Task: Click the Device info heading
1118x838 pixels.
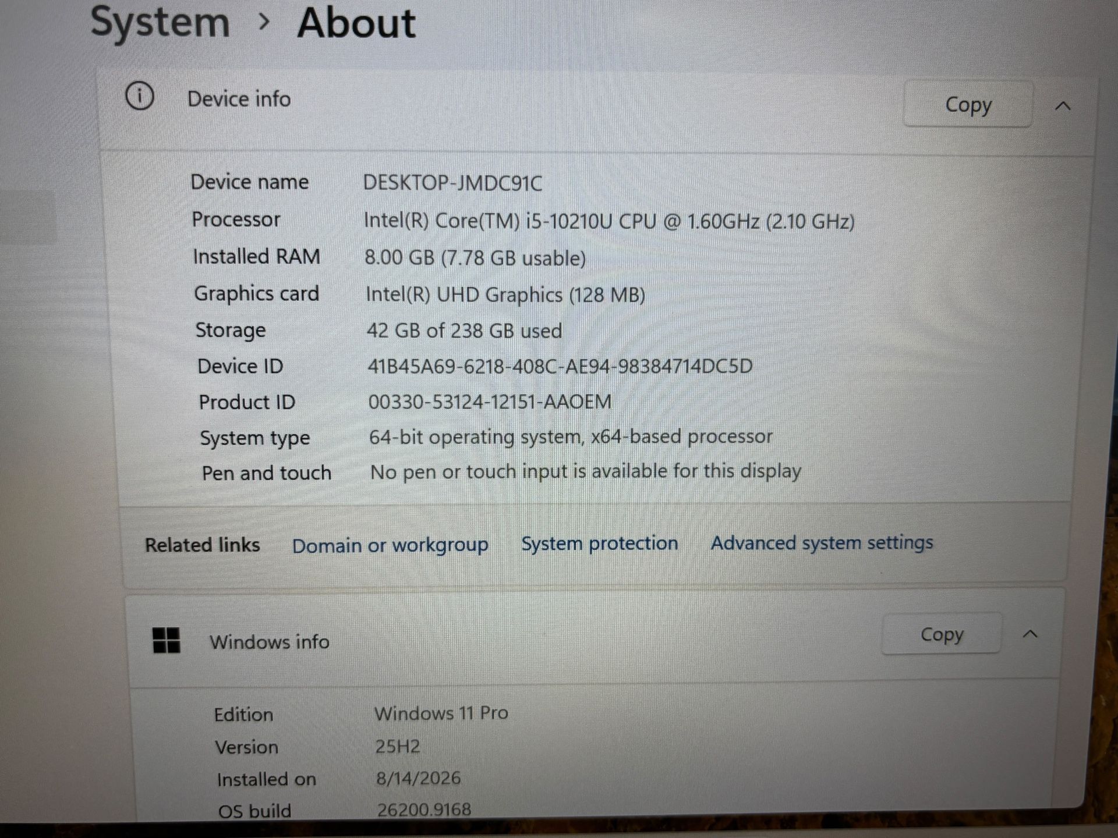Action: 239,99
